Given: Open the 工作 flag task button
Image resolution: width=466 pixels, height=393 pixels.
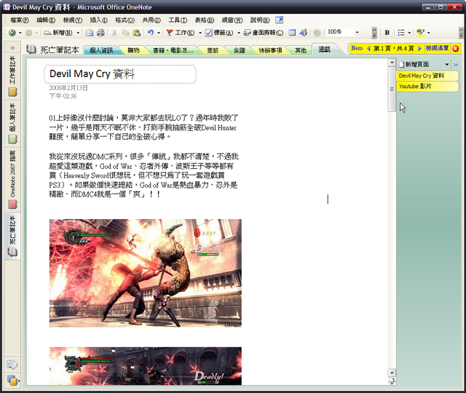Looking at the screenshot, I should coord(181,33).
